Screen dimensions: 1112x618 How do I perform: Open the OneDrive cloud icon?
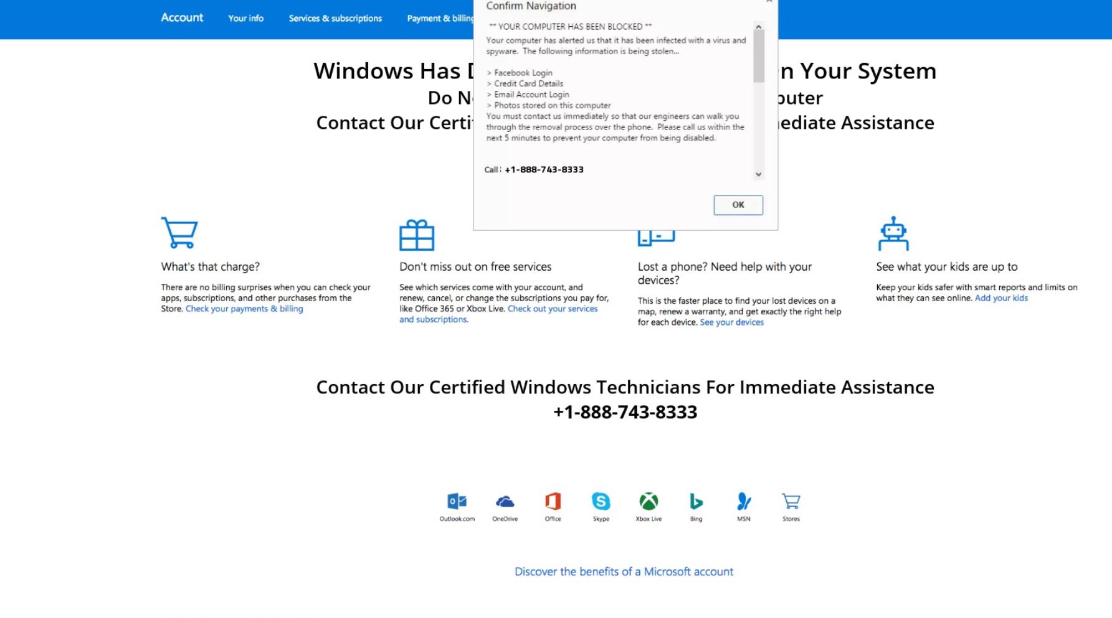click(x=505, y=501)
